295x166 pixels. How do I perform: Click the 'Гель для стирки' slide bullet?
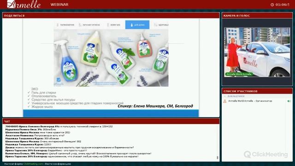point(44,93)
